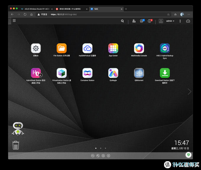Viewport: 201px width, 170px height.
Task: Reload the page with refresh button
Action: click(x=25, y=14)
